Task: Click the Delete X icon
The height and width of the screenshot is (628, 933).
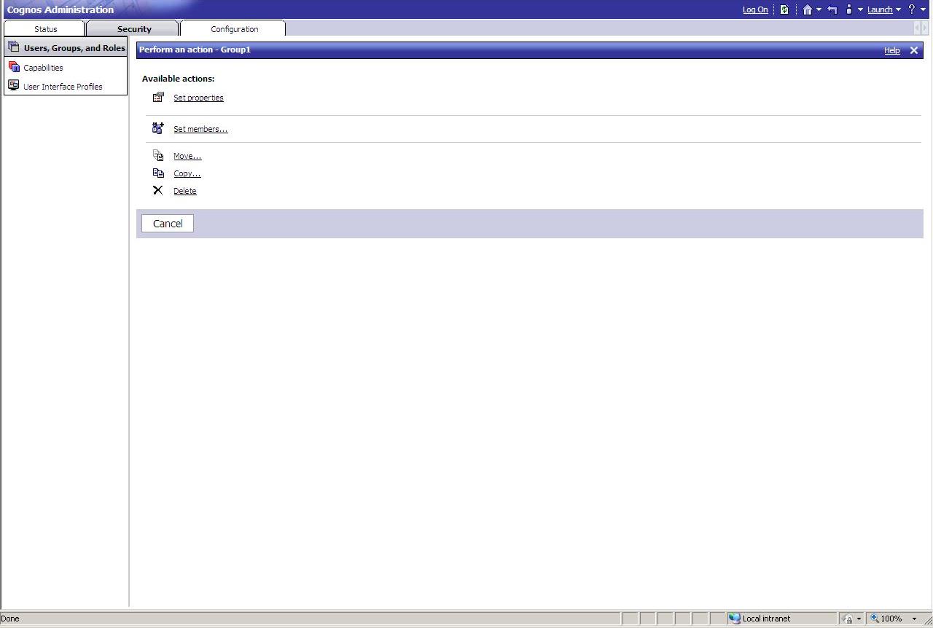Action: [x=158, y=190]
